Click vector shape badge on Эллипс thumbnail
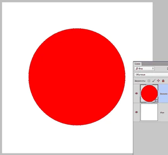The width and height of the screenshot is (168, 155). (x=156, y=100)
